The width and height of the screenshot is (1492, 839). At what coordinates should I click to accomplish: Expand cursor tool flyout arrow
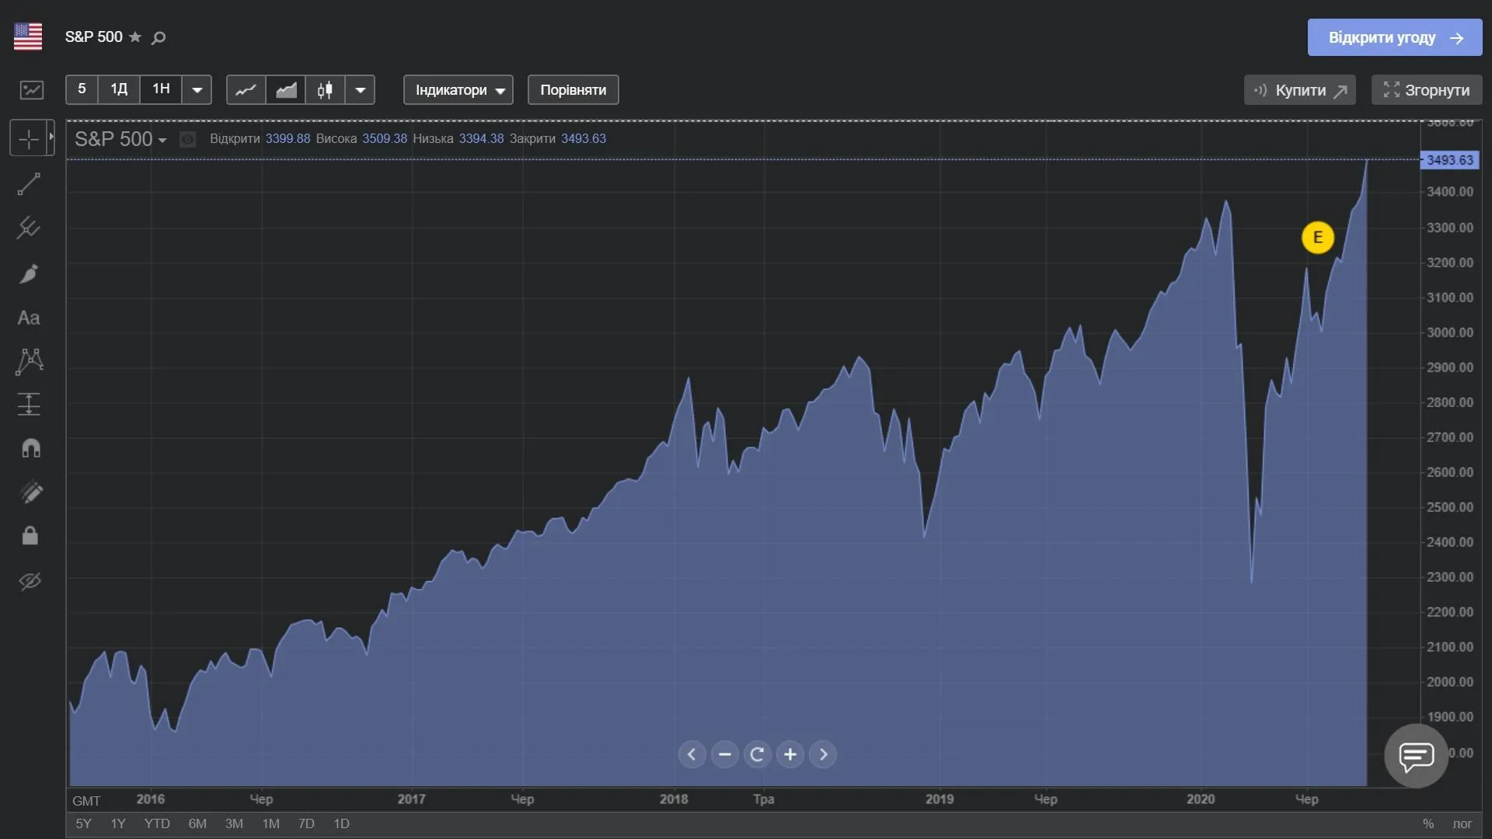[x=51, y=138]
